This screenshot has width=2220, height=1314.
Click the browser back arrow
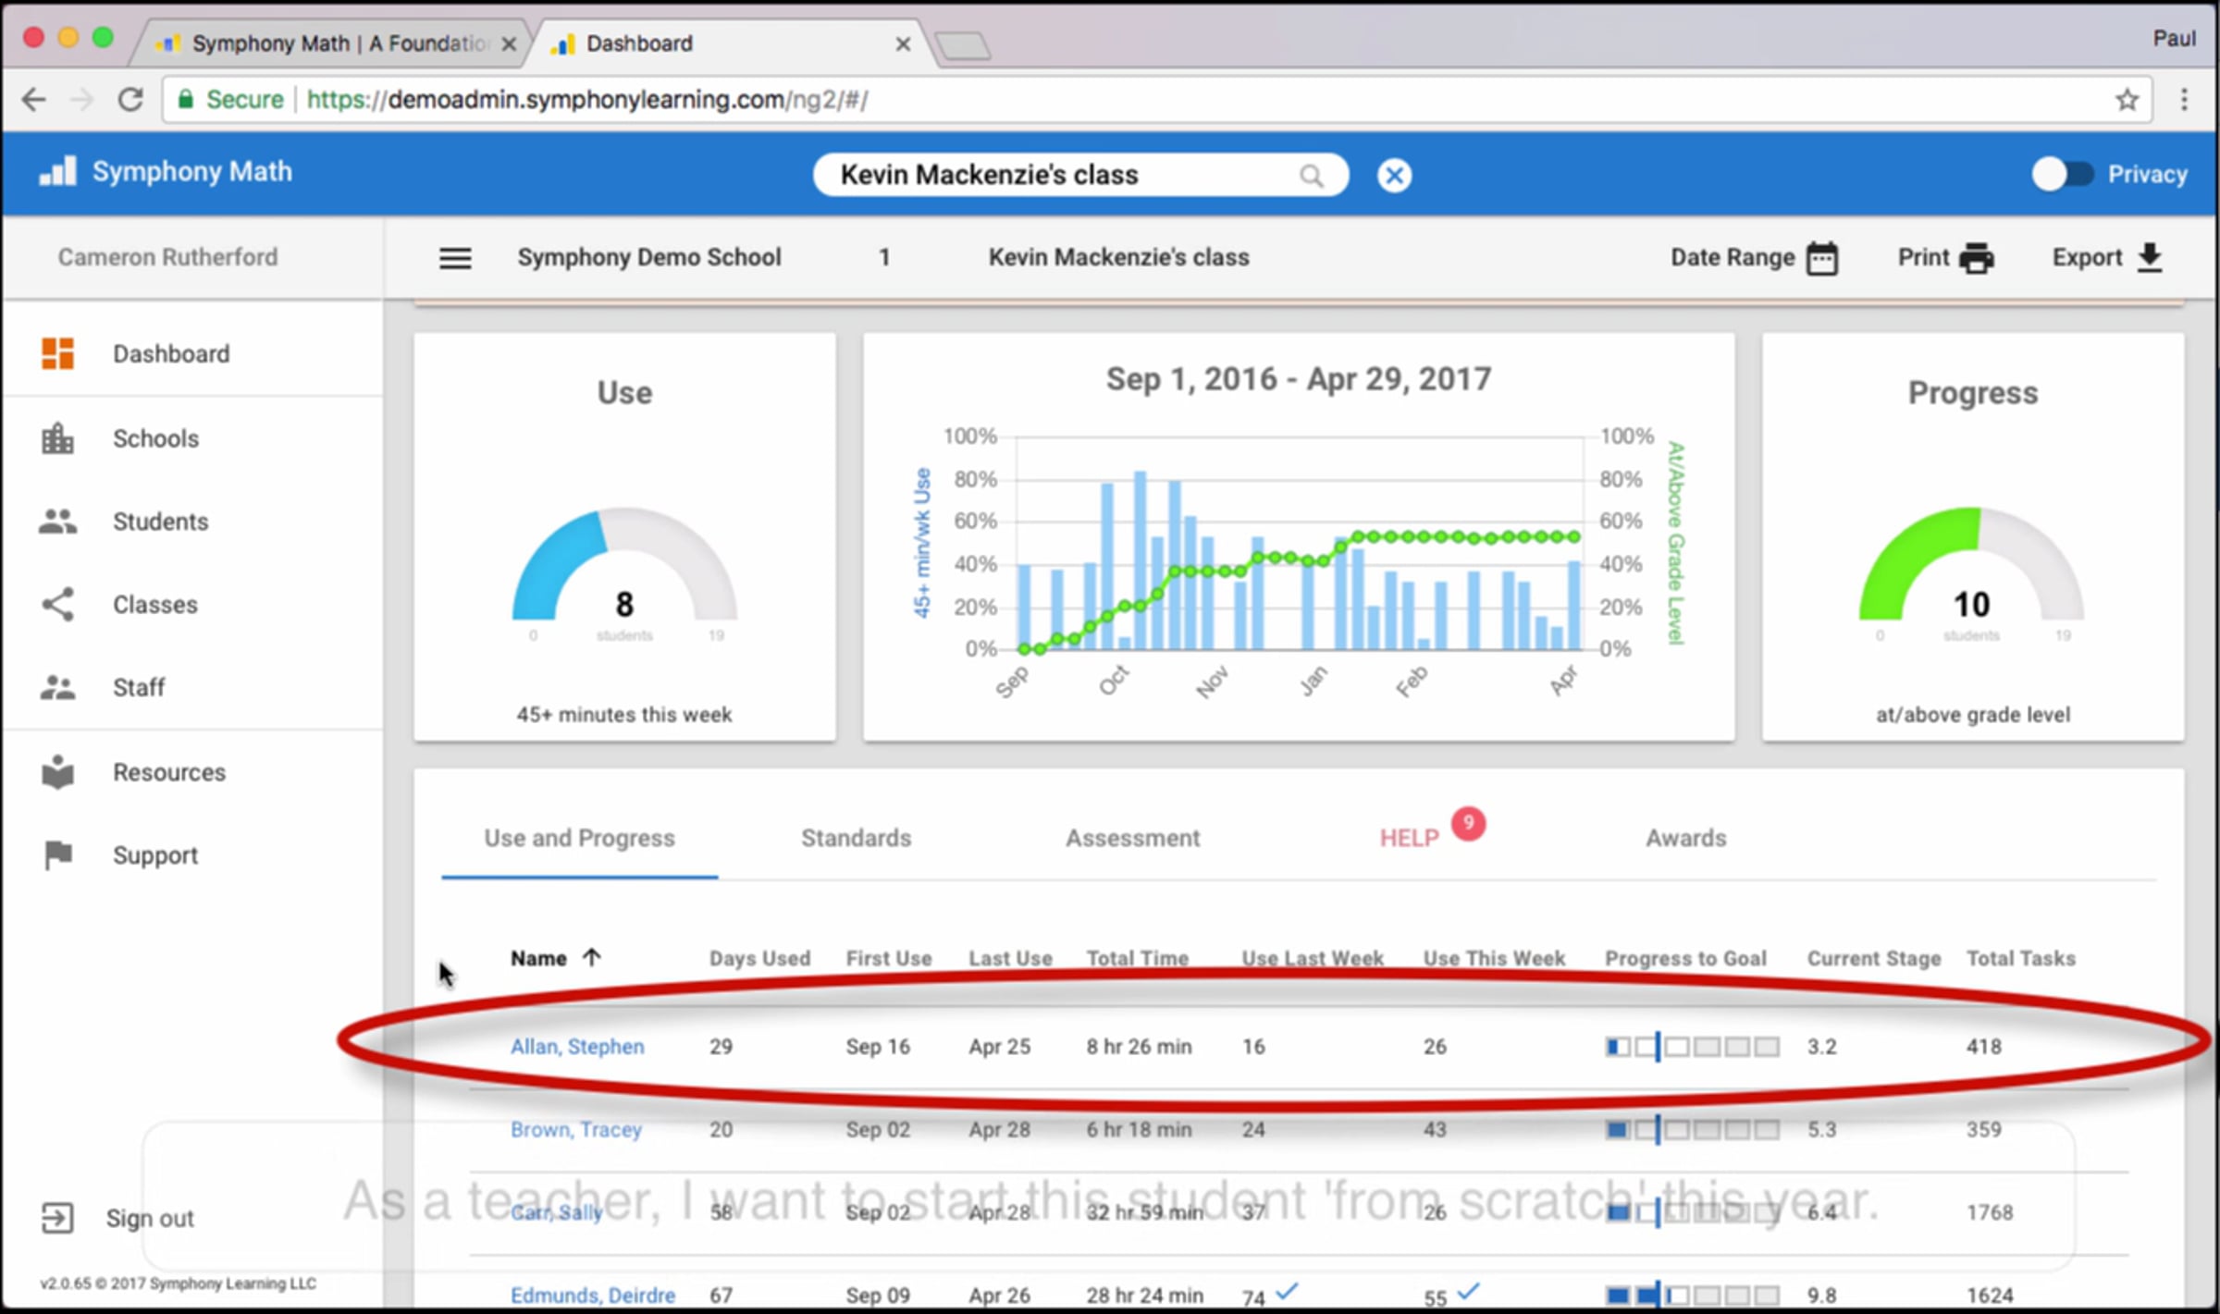click(33, 100)
